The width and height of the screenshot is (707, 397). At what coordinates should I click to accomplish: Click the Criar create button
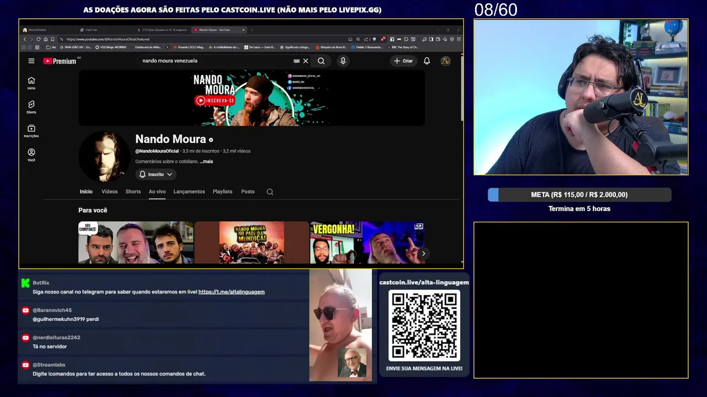tap(403, 61)
